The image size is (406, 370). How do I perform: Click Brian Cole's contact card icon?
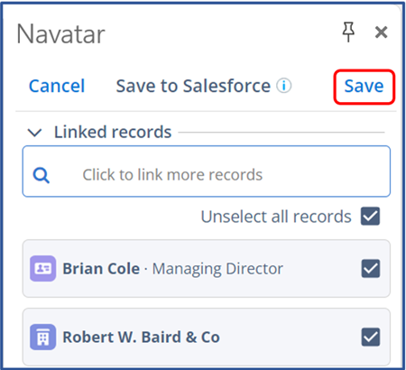coord(42,268)
